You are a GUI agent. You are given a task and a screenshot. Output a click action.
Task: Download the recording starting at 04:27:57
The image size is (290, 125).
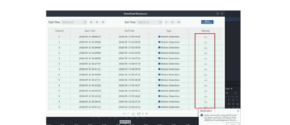[x=205, y=64]
